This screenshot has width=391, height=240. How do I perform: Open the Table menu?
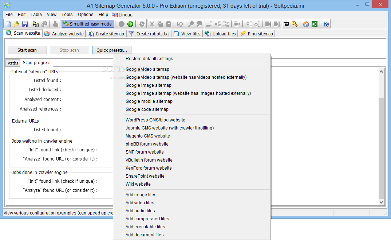point(36,15)
